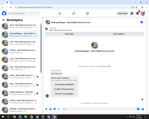Viewport: 149px width, 119px height.
Task: Open the Facebook menu grid icon
Action: coord(132,13)
